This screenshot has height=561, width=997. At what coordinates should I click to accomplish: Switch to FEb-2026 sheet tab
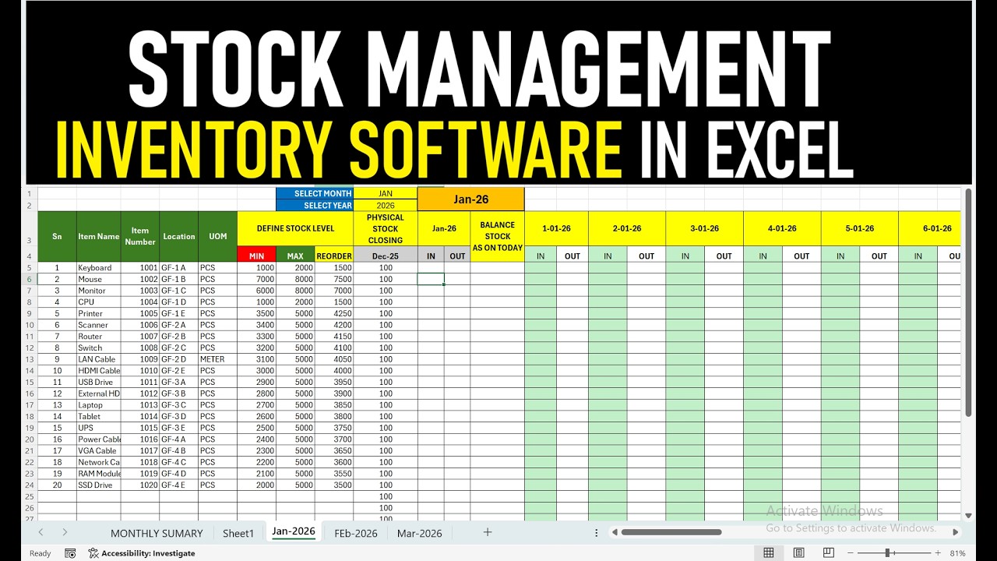click(356, 533)
